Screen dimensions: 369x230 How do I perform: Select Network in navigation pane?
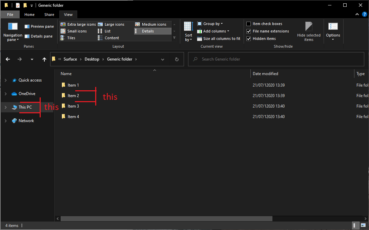27,121
